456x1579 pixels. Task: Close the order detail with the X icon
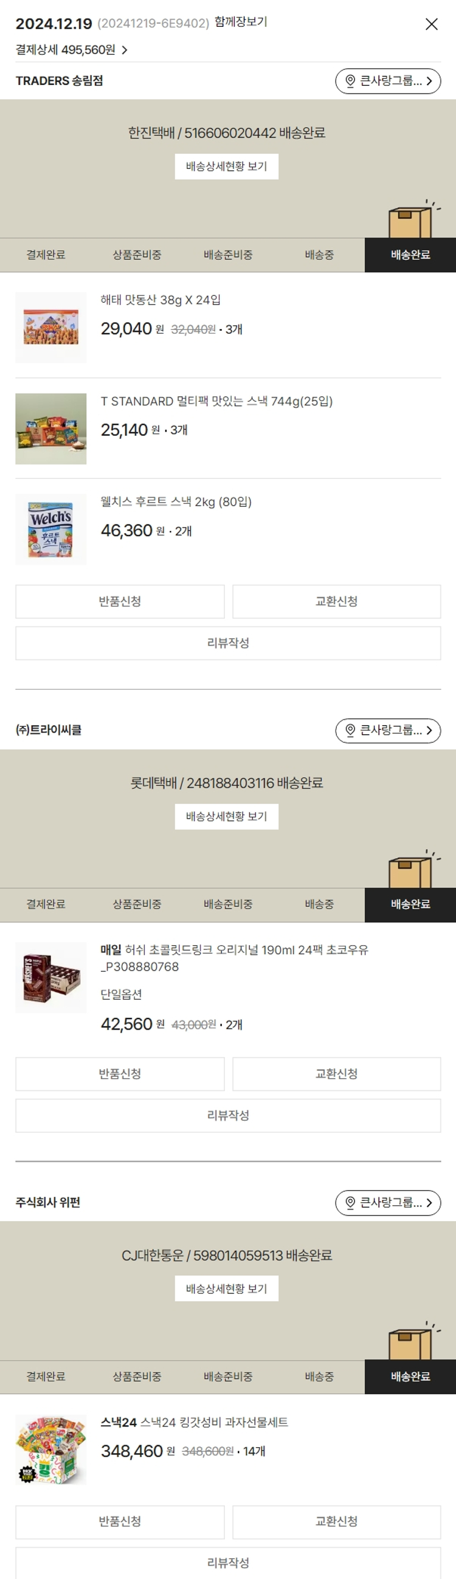click(432, 24)
